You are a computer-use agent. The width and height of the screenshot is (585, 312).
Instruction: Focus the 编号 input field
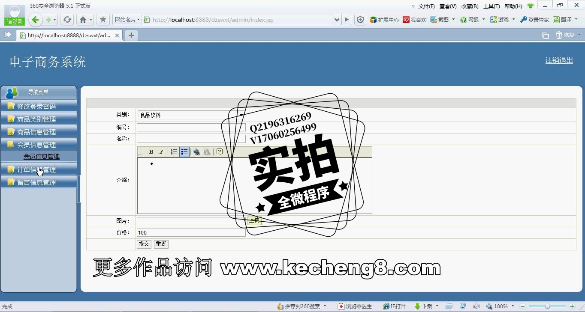click(x=191, y=127)
